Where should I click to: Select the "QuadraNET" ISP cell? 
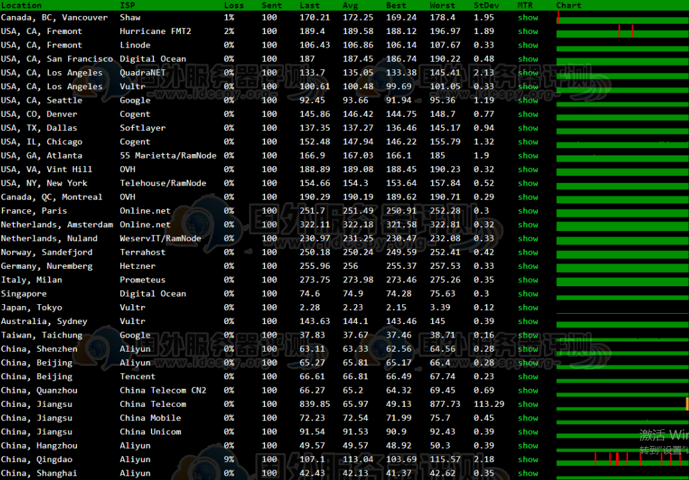click(143, 73)
